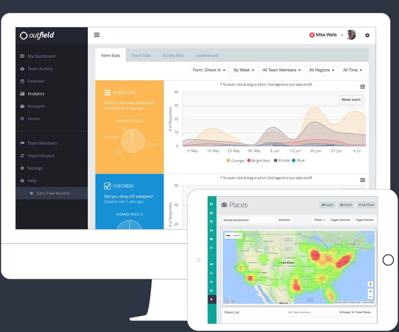Open the Places dropdown above the map
Viewport: 399px width, 332px height.
[320, 220]
